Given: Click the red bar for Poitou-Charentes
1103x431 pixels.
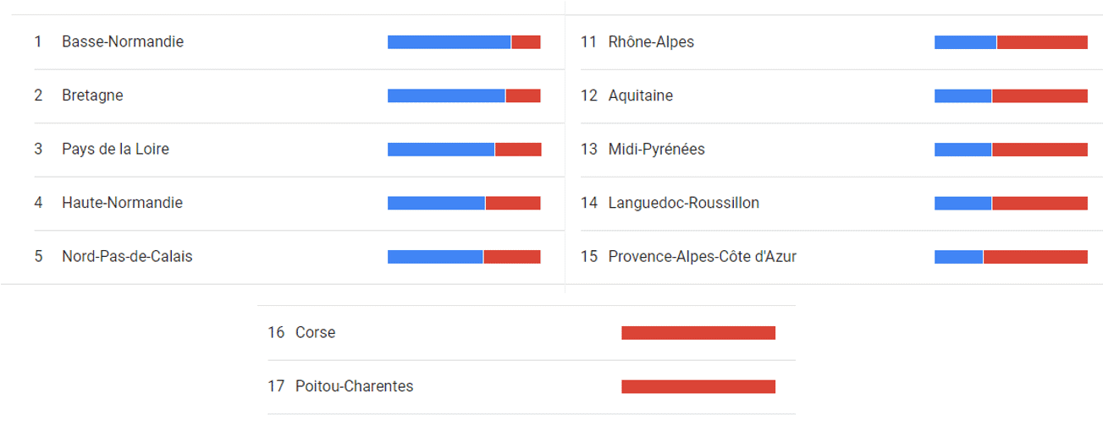Looking at the screenshot, I should click(698, 386).
